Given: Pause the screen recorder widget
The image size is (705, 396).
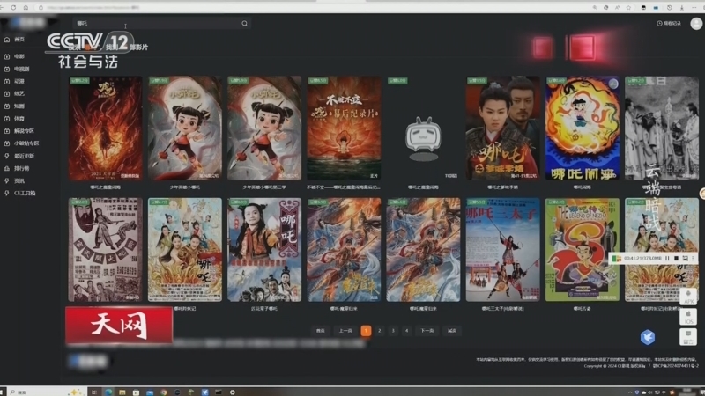Looking at the screenshot, I should [667, 258].
